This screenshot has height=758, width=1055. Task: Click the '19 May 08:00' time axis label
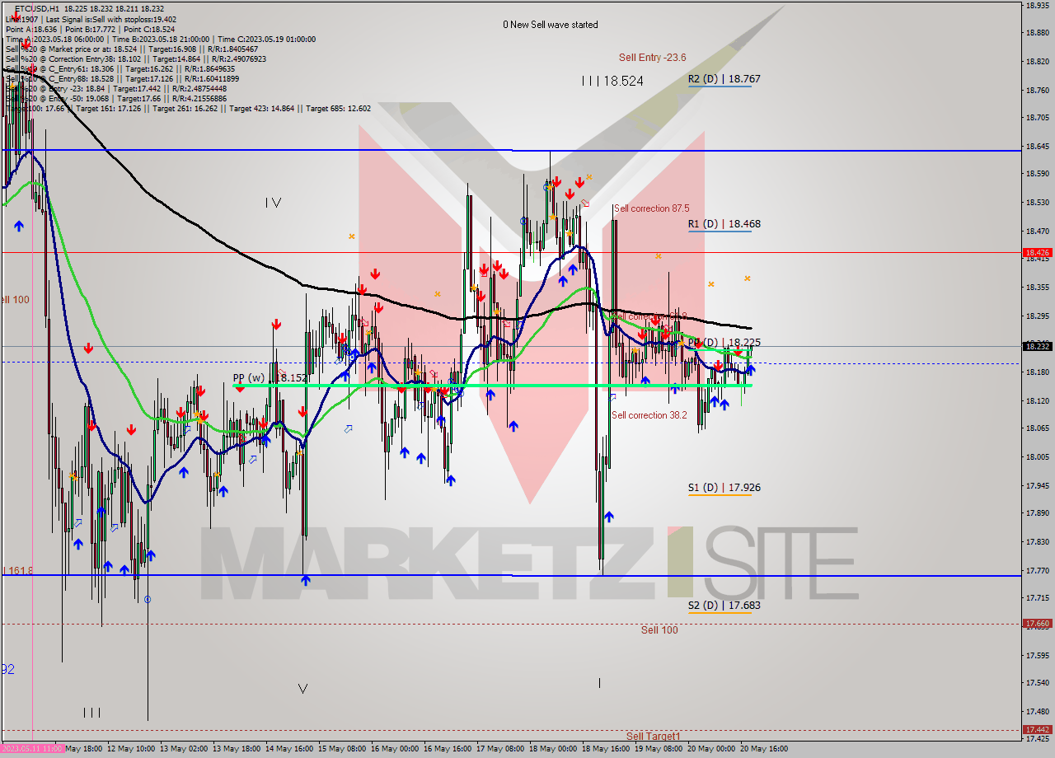click(x=659, y=749)
